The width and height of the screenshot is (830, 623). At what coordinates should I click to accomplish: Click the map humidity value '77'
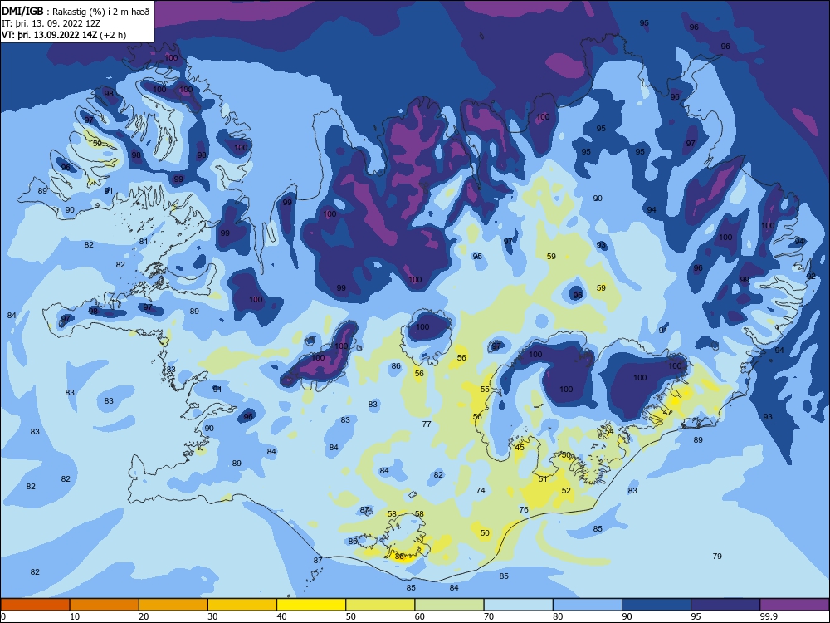click(427, 424)
